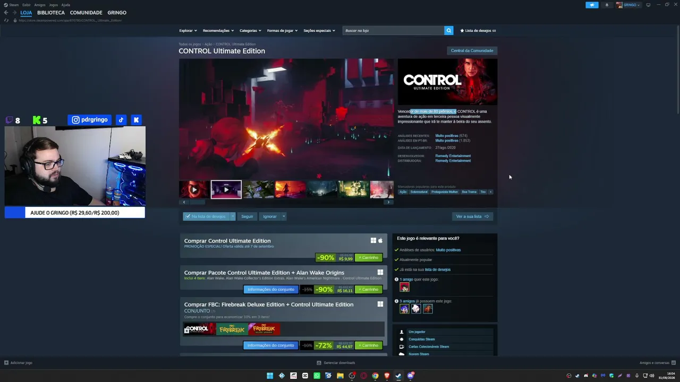Screen dimensions: 680x382
Task: Click the Adicionar jogo plus icon
Action: coord(6,363)
